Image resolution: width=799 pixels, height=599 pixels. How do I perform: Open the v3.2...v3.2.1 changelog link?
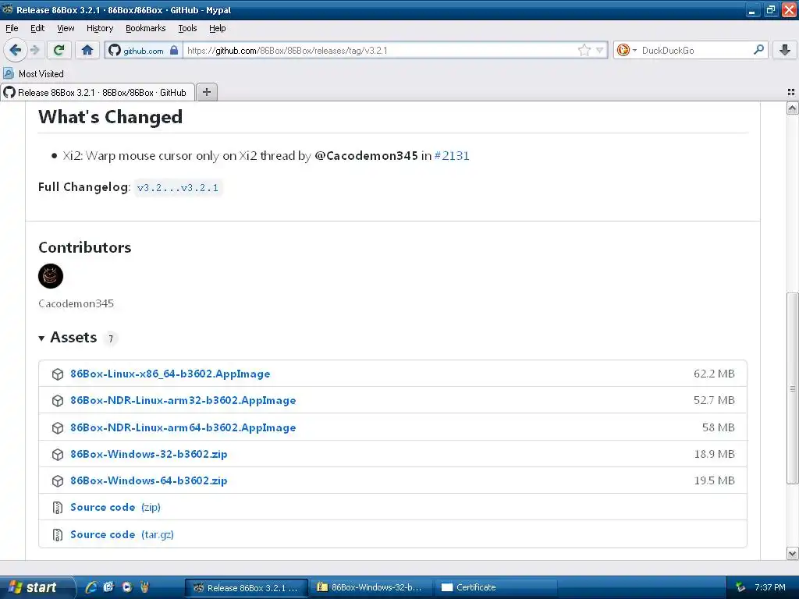point(178,187)
